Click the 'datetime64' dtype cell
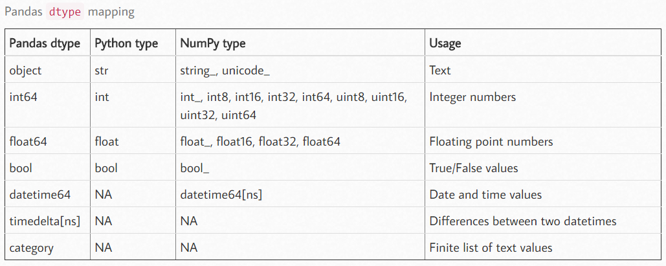 tap(40, 194)
